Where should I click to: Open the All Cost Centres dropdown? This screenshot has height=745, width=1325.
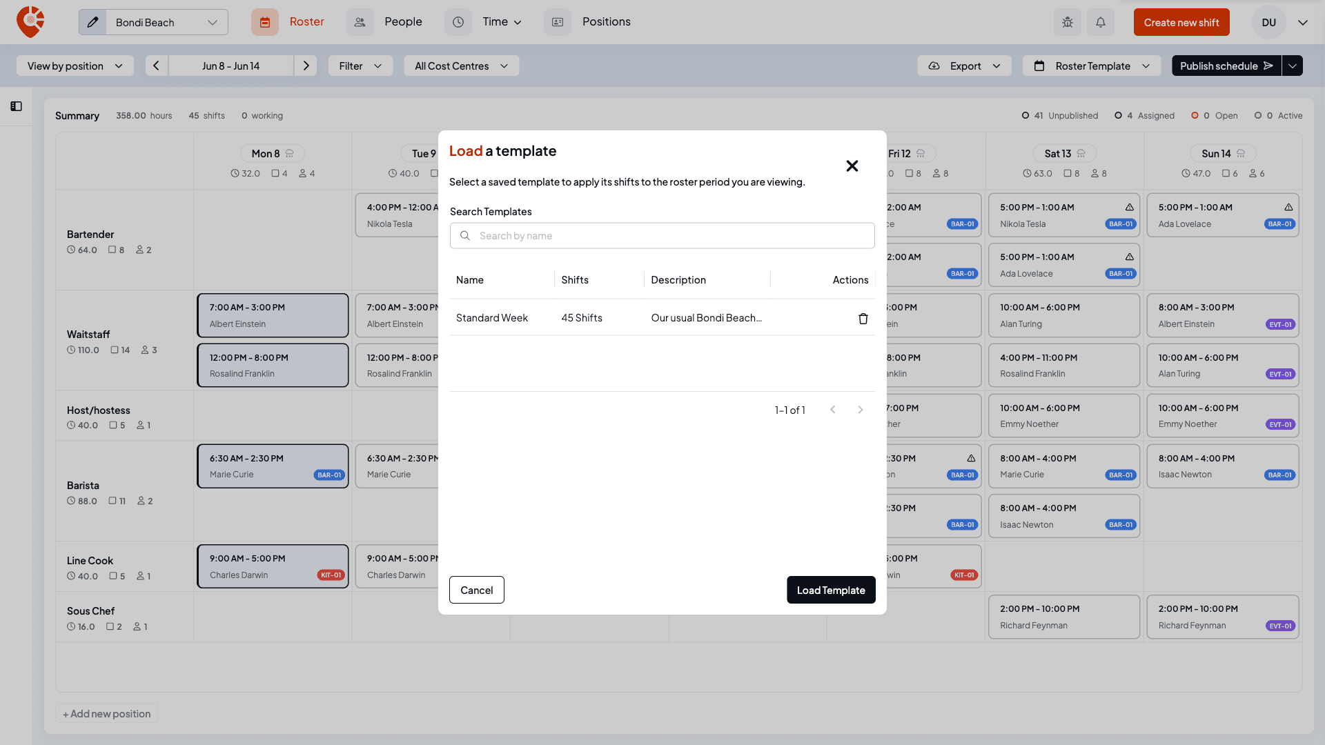[x=461, y=66]
